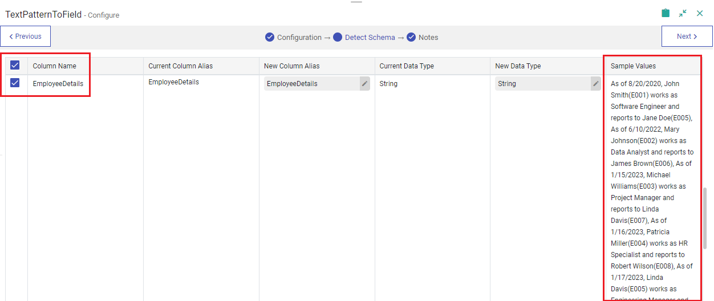Click the Configuration step checkmark icon
The height and width of the screenshot is (301, 714).
click(270, 37)
